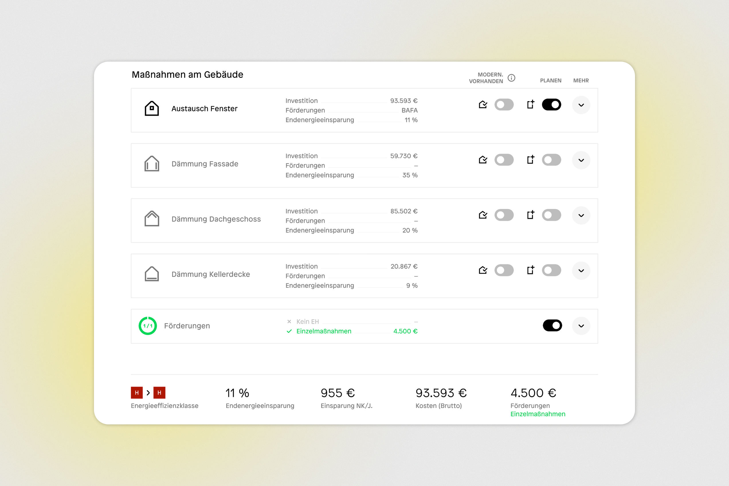The width and height of the screenshot is (729, 486).
Task: Disable the PLANEN toggle for Austausch Fenster
Action: click(x=551, y=105)
